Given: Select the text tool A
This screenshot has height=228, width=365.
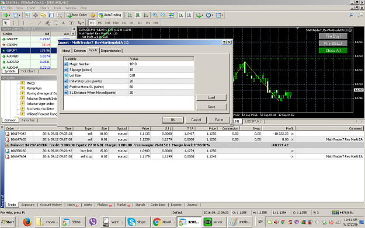Looking at the screenshot, I should (63, 23).
